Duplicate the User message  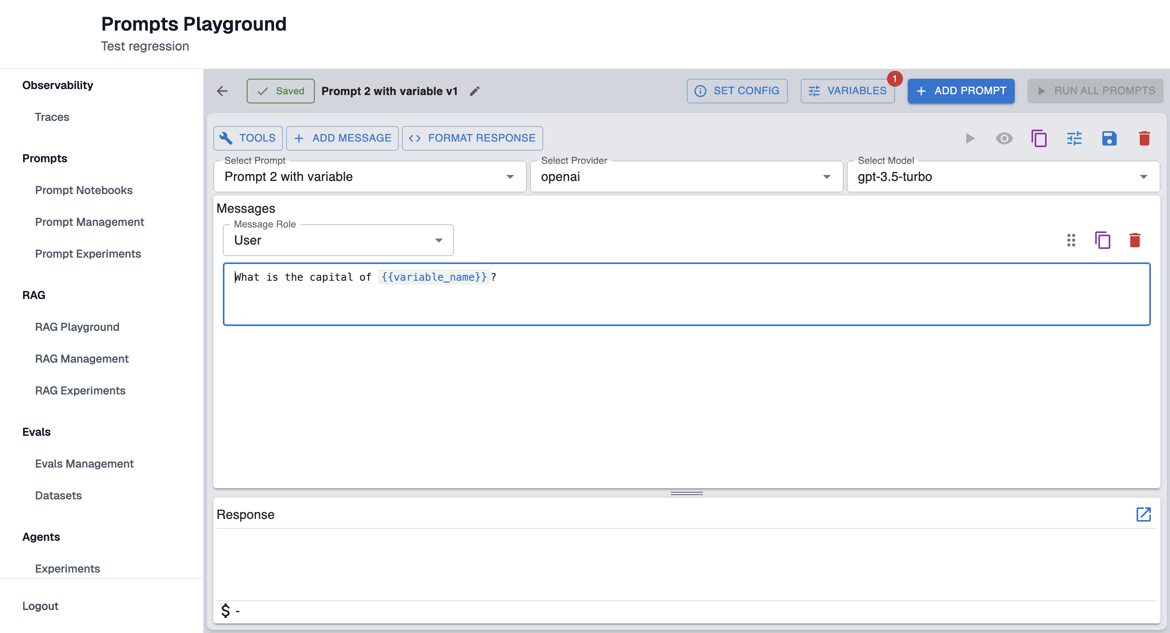(x=1102, y=240)
